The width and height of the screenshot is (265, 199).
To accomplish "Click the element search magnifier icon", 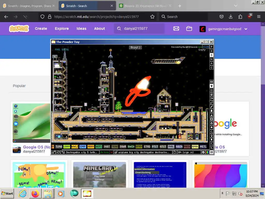I will [x=211, y=148].
